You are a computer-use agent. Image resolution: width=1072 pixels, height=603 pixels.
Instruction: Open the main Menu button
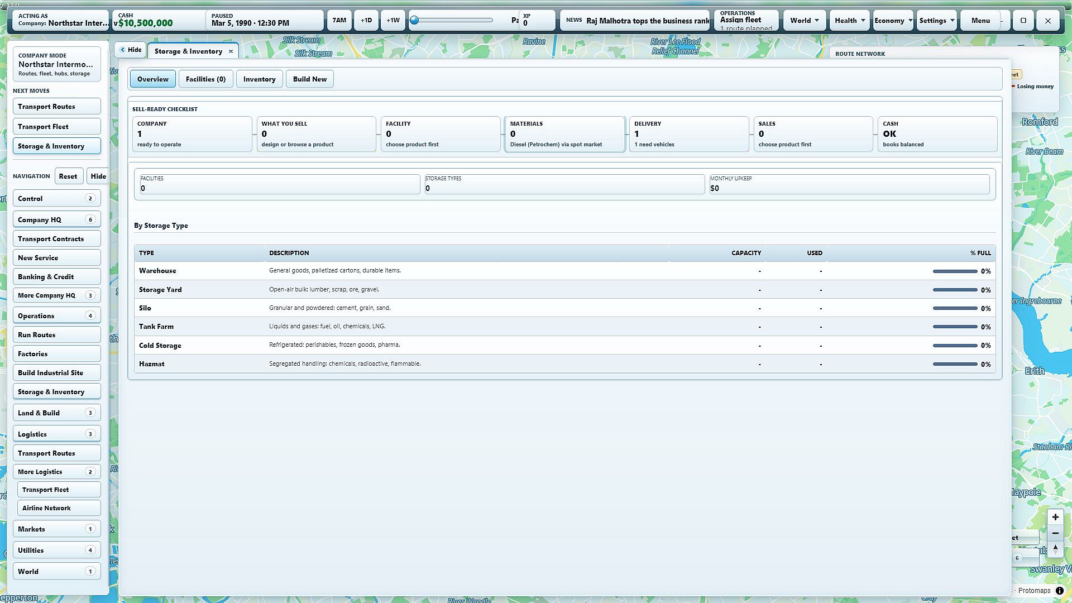point(980,21)
